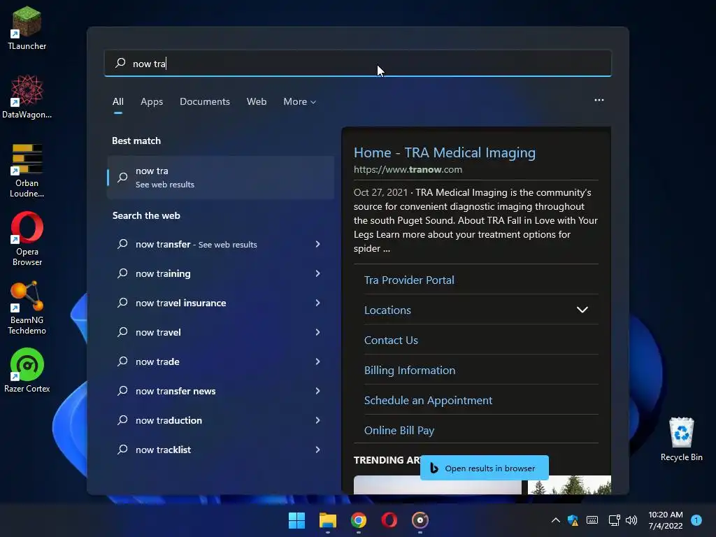Open the Contact Us link
The width and height of the screenshot is (716, 537).
391,341
